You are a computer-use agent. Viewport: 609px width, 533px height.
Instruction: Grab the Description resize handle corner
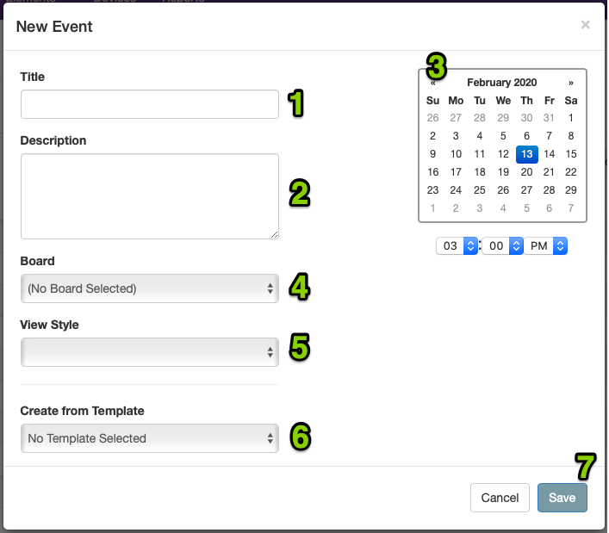click(274, 234)
